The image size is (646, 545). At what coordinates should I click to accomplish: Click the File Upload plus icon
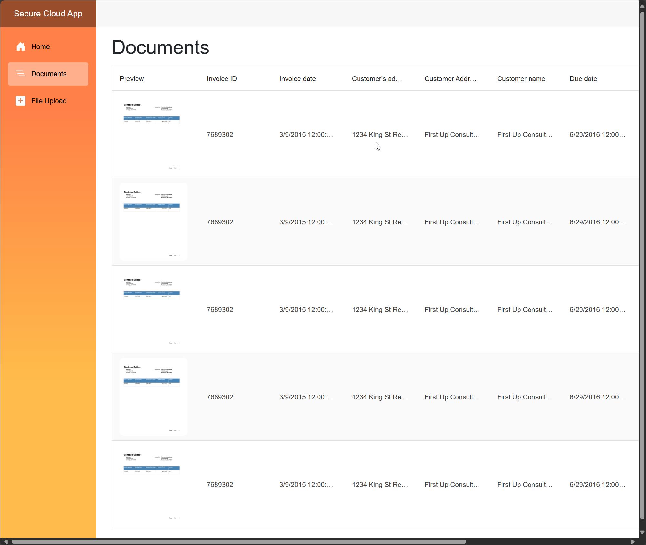pos(21,101)
